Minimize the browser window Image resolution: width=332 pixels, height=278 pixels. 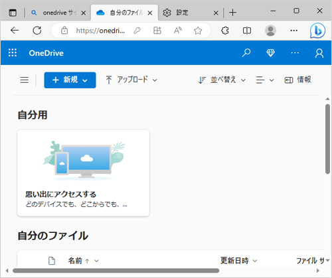[x=273, y=11]
